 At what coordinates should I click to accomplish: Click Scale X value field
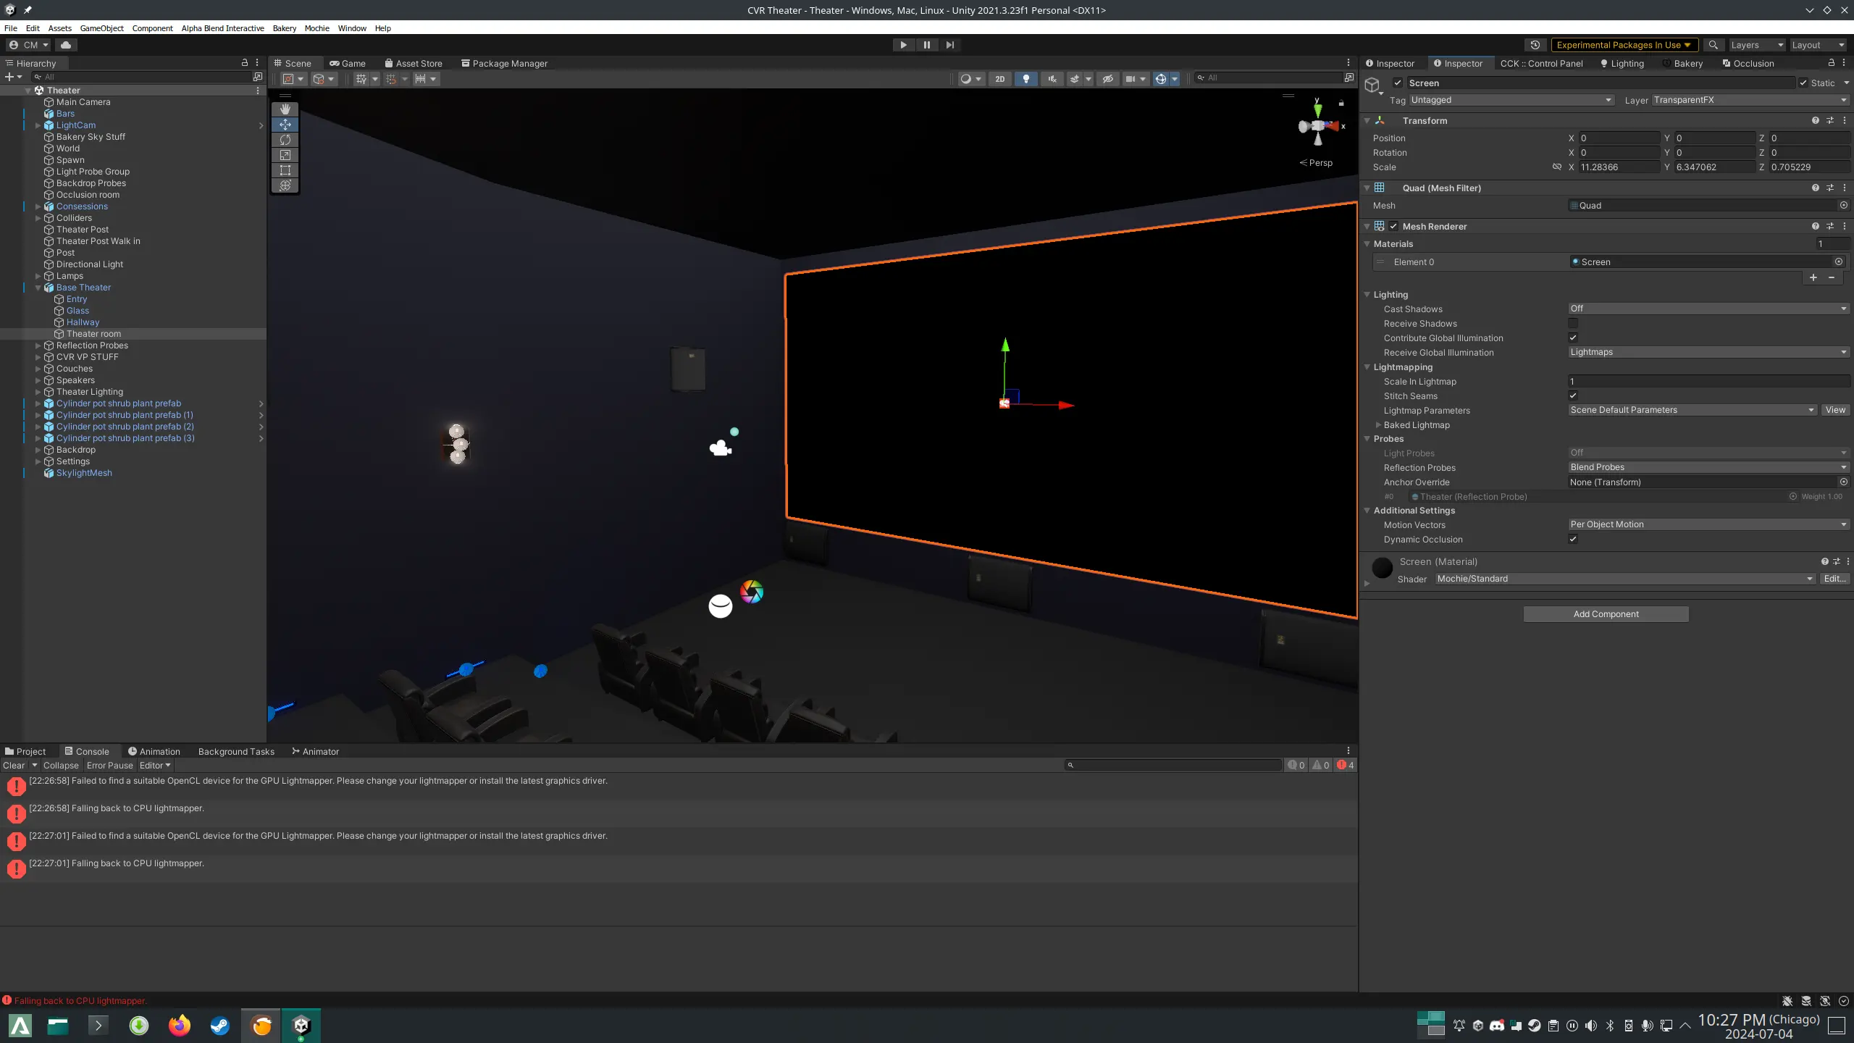[x=1619, y=167]
